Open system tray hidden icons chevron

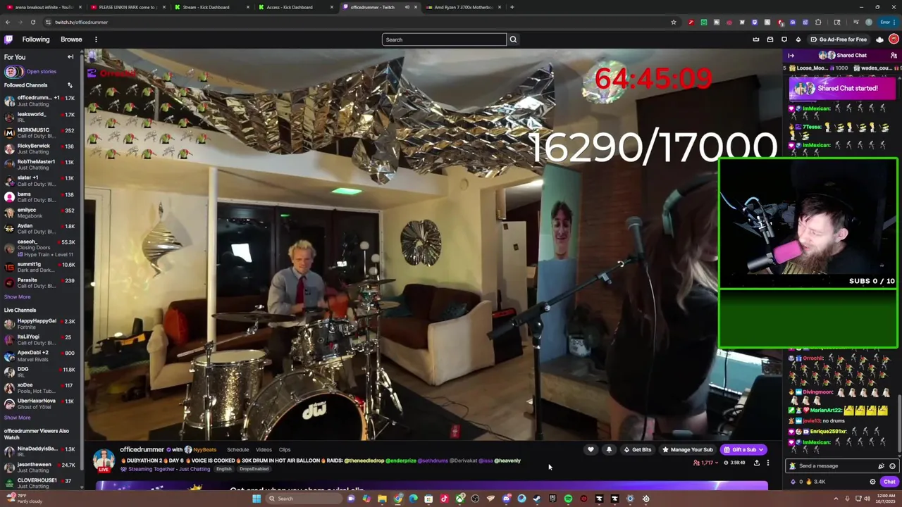click(837, 499)
